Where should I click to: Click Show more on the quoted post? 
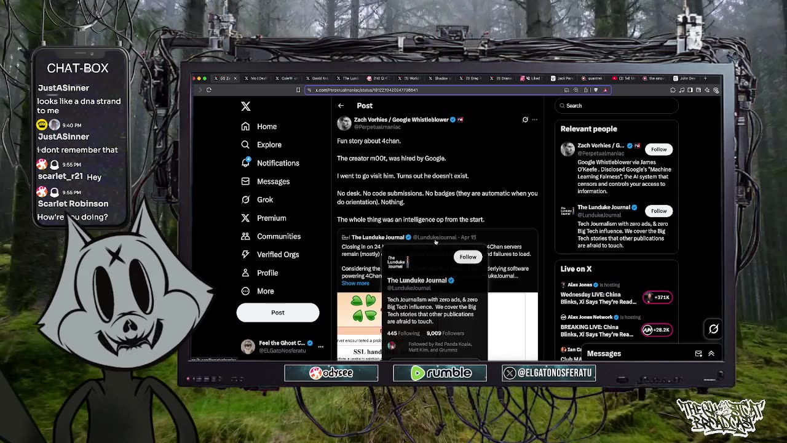click(355, 284)
